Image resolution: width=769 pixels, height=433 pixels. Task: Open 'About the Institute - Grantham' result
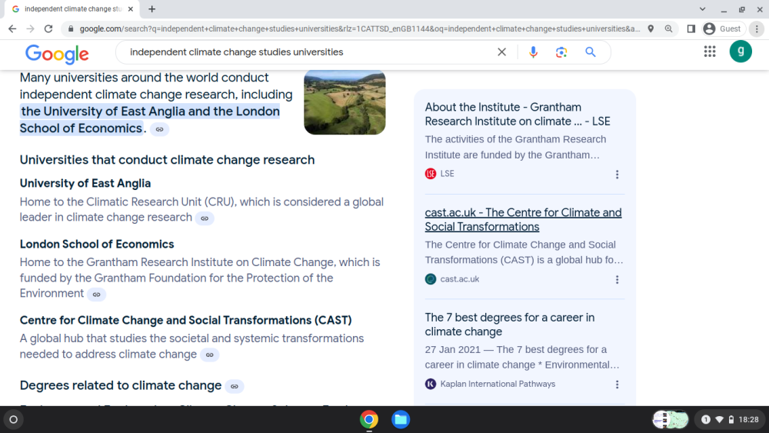pos(518,115)
